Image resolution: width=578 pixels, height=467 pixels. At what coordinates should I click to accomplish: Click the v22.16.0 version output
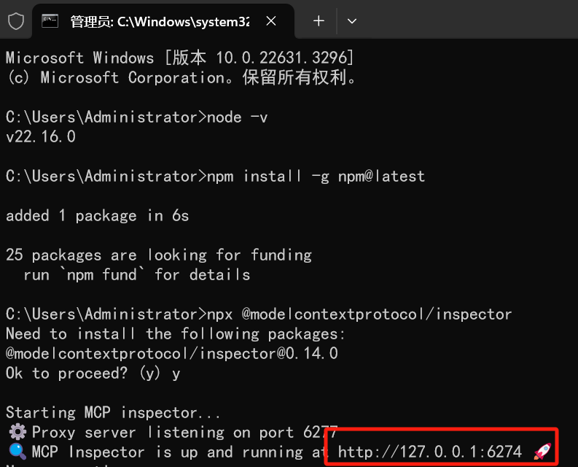tap(41, 136)
